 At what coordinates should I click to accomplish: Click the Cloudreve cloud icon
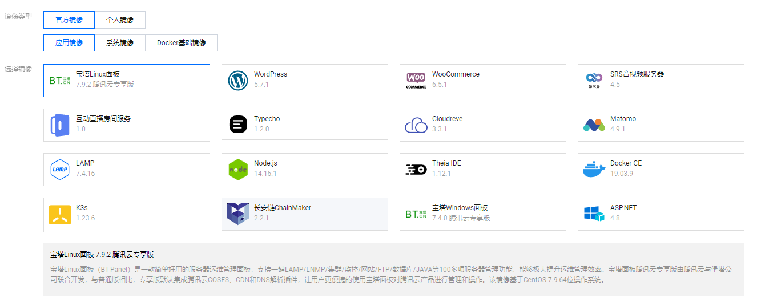pos(416,125)
